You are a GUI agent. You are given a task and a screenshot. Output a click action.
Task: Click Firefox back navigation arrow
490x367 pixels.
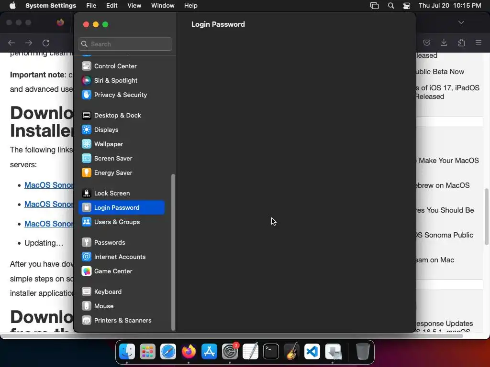(11, 43)
